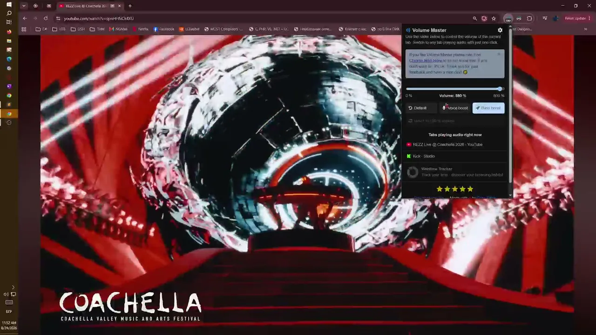
Task: Click the youtube.com address bar URL
Action: (99, 19)
